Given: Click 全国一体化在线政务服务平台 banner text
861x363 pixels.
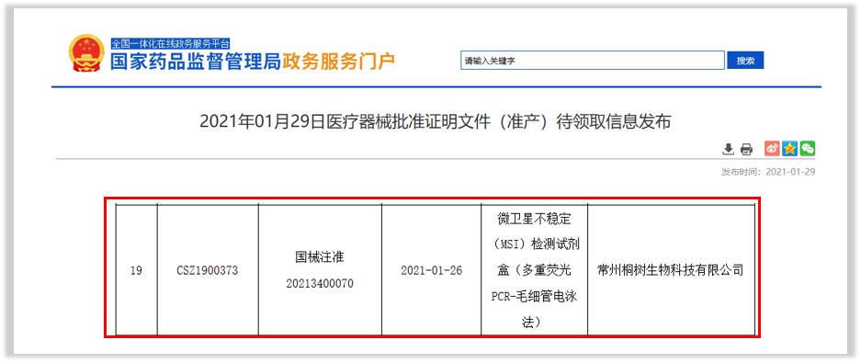Looking at the screenshot, I should (x=170, y=44).
